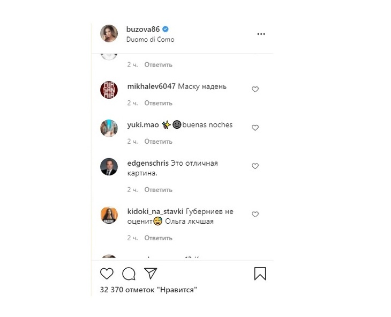The image size is (391, 317).
Task: Open the Duomo di Como location
Action: (151, 40)
